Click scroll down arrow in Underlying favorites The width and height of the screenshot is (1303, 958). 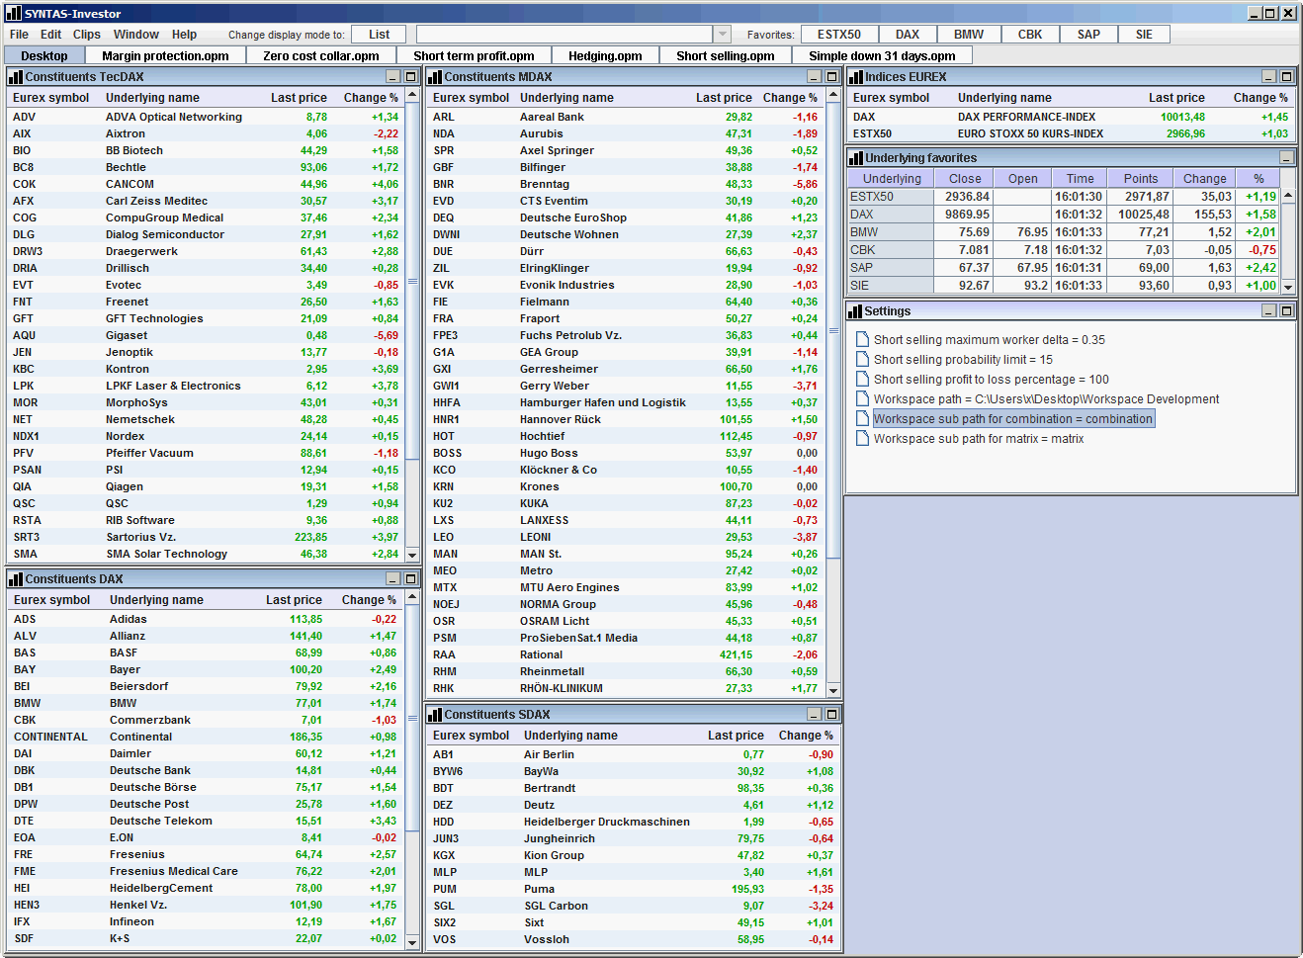(x=1288, y=287)
